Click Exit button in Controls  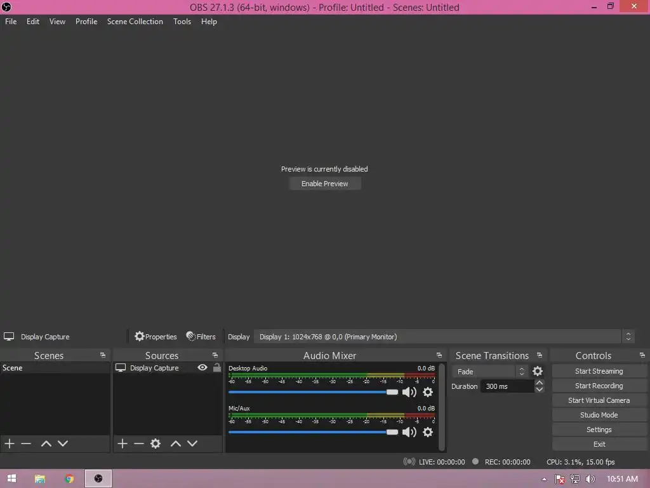599,444
